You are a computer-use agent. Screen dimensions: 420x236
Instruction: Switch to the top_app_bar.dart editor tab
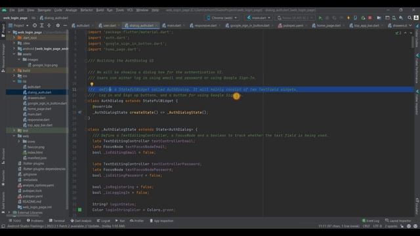point(366,26)
